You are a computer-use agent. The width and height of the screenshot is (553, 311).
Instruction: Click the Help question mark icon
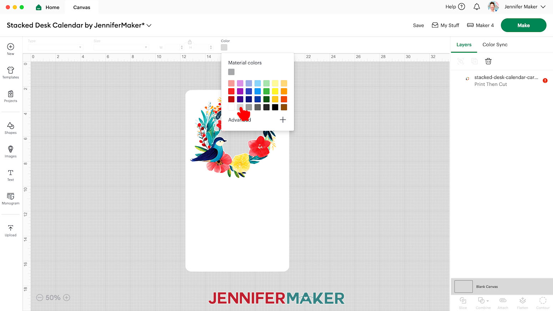pos(462,7)
